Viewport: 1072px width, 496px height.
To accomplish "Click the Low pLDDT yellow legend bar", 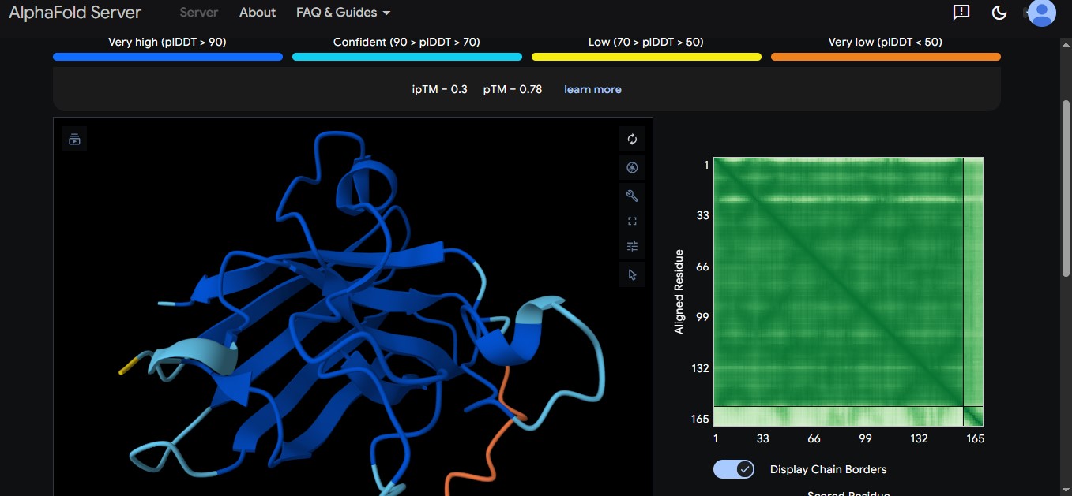I will (x=646, y=57).
